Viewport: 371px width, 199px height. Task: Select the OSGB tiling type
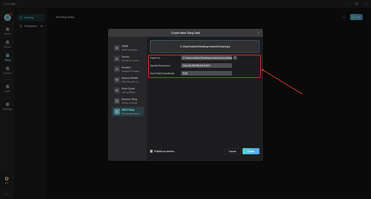pos(128,48)
